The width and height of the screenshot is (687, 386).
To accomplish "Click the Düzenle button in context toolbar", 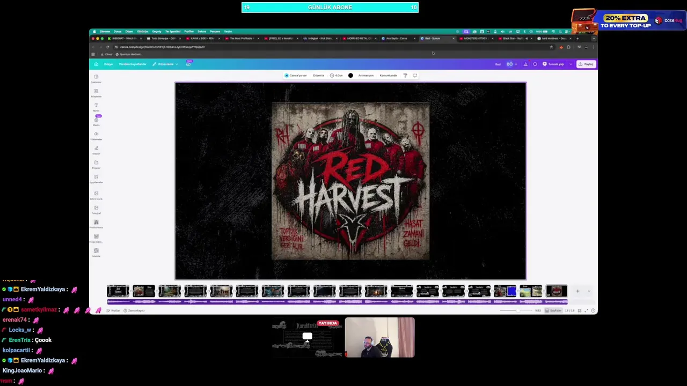I will click(318, 76).
